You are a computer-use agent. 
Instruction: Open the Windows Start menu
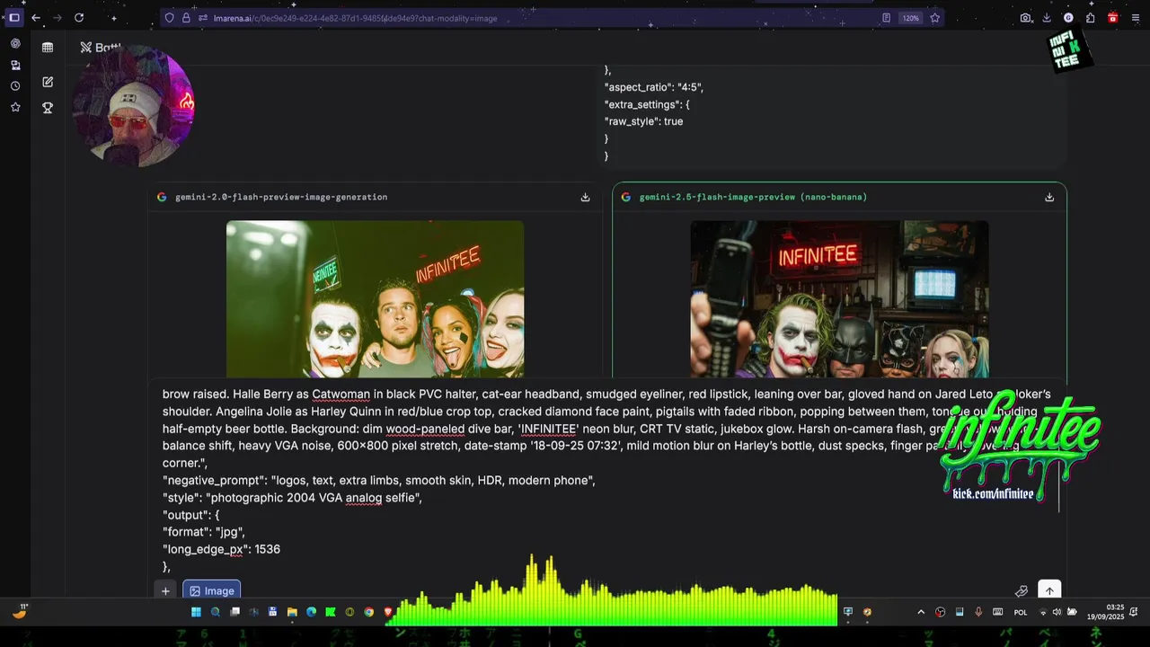(196, 612)
